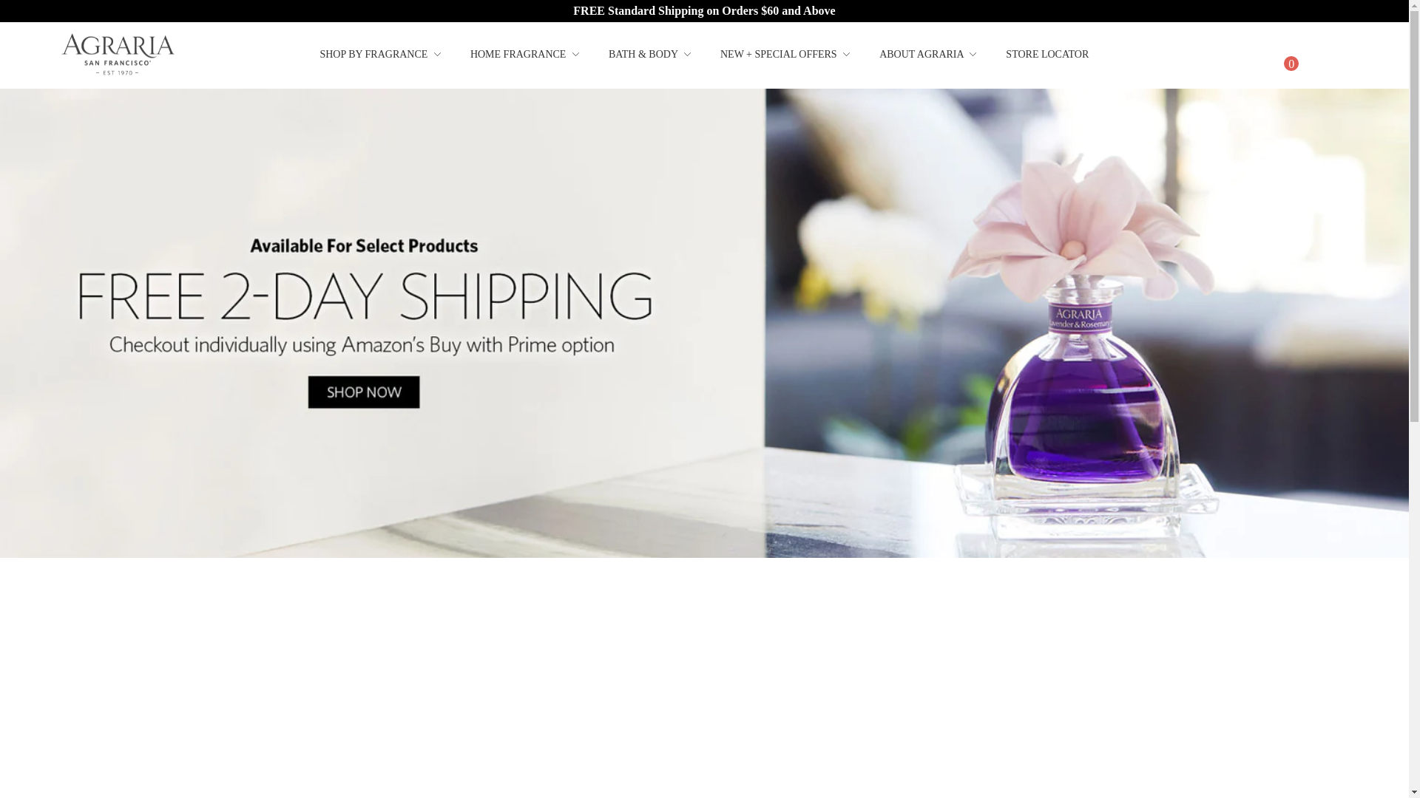Click the Free 2-Day Shipping banner headline
The width and height of the screenshot is (1420, 798).
click(x=365, y=296)
